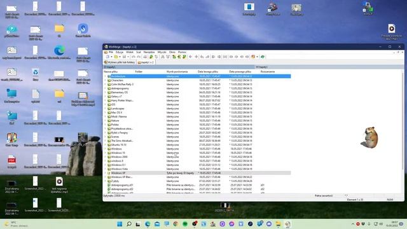This screenshot has width=407, height=229.
Task: Open dropdown arrow next to orange plugin icon
Action: [x=257, y=57]
